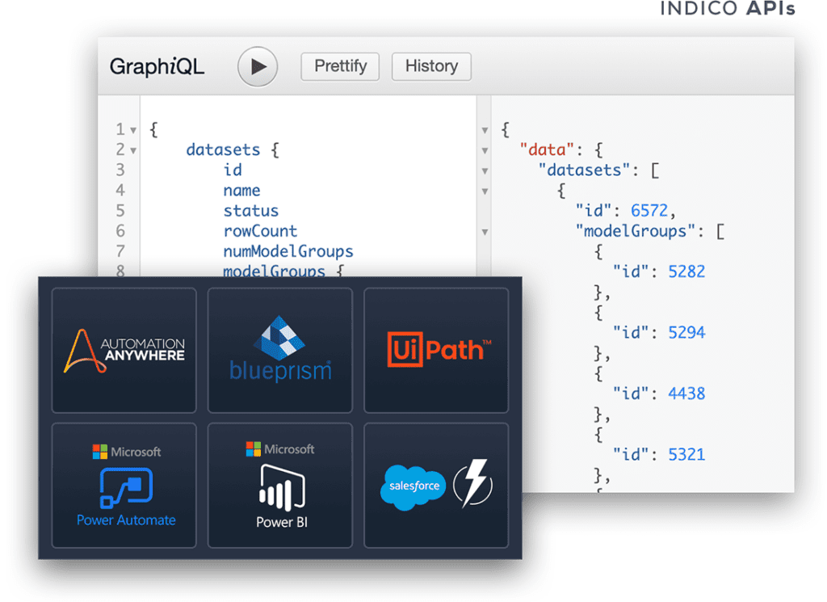Click the Prettify button
The image size is (827, 602).
click(340, 66)
